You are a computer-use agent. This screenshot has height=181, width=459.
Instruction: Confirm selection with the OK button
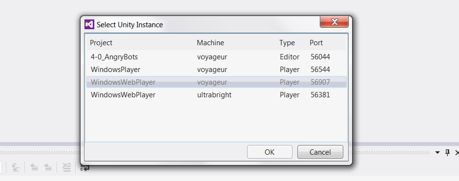click(270, 152)
